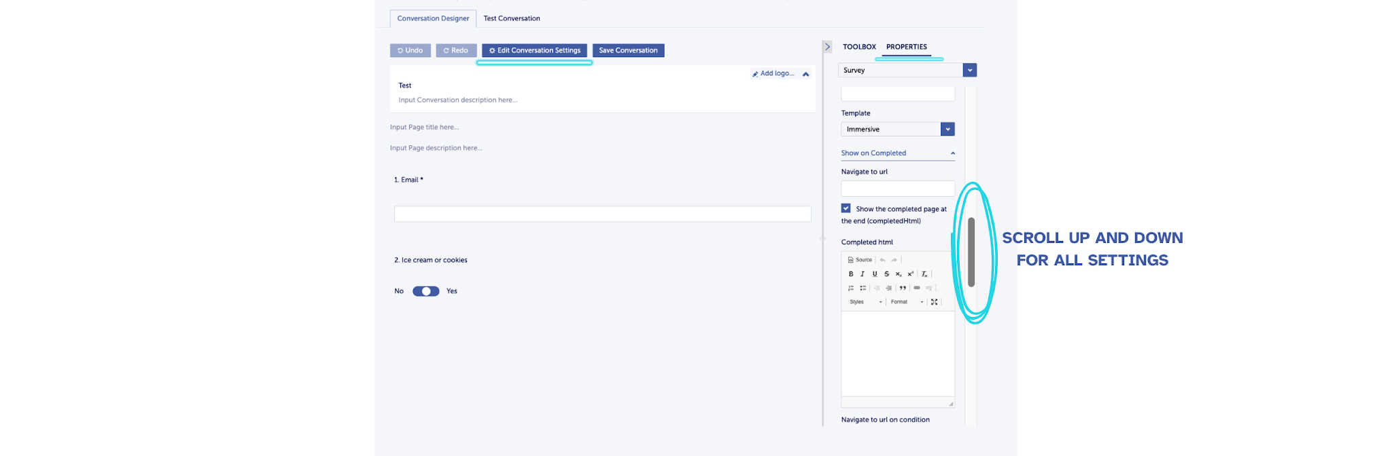Viewport: 1392px width, 456px height.
Task: Click the decrease indent icon
Action: click(877, 288)
